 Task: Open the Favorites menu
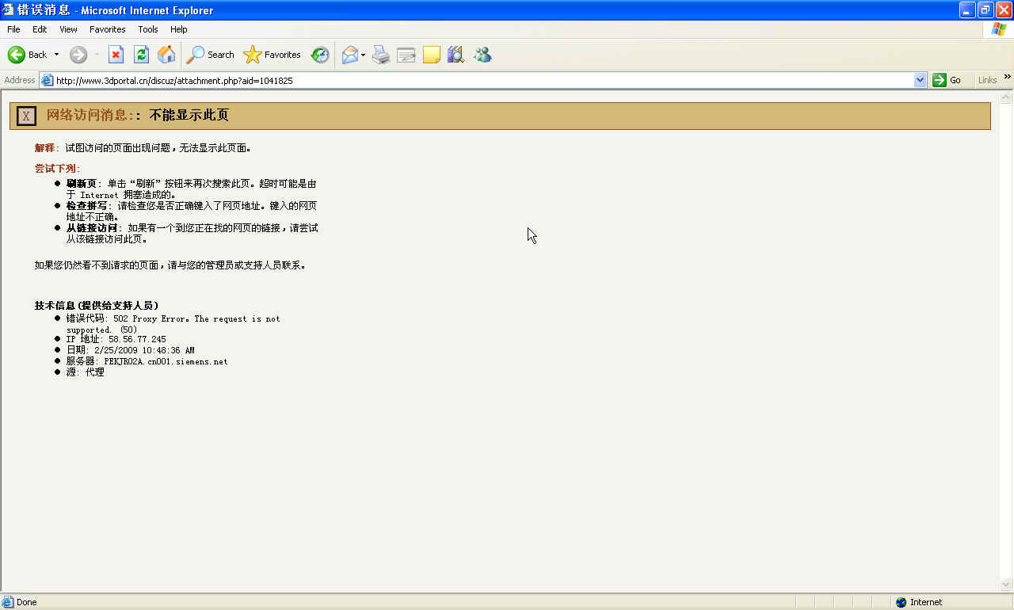click(x=107, y=29)
